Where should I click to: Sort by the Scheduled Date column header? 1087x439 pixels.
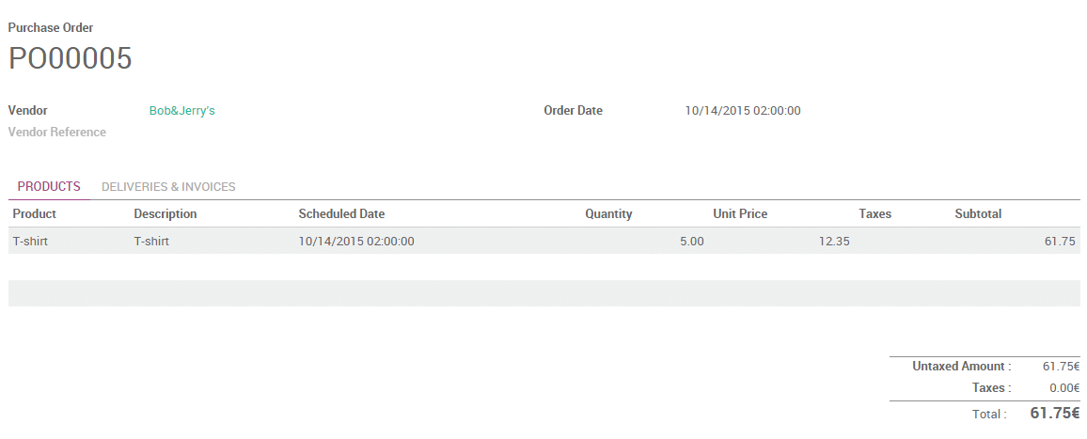point(341,214)
